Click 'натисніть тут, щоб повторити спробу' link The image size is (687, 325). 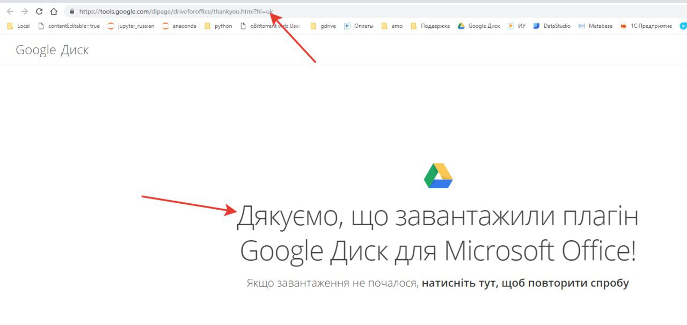[x=525, y=283]
